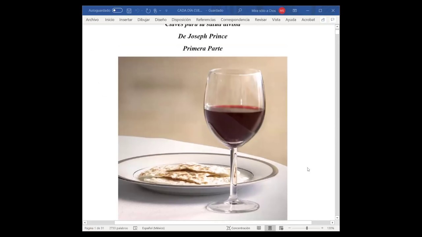Click the horizontal scrollbar left arrow
The width and height of the screenshot is (422, 237).
point(85,223)
